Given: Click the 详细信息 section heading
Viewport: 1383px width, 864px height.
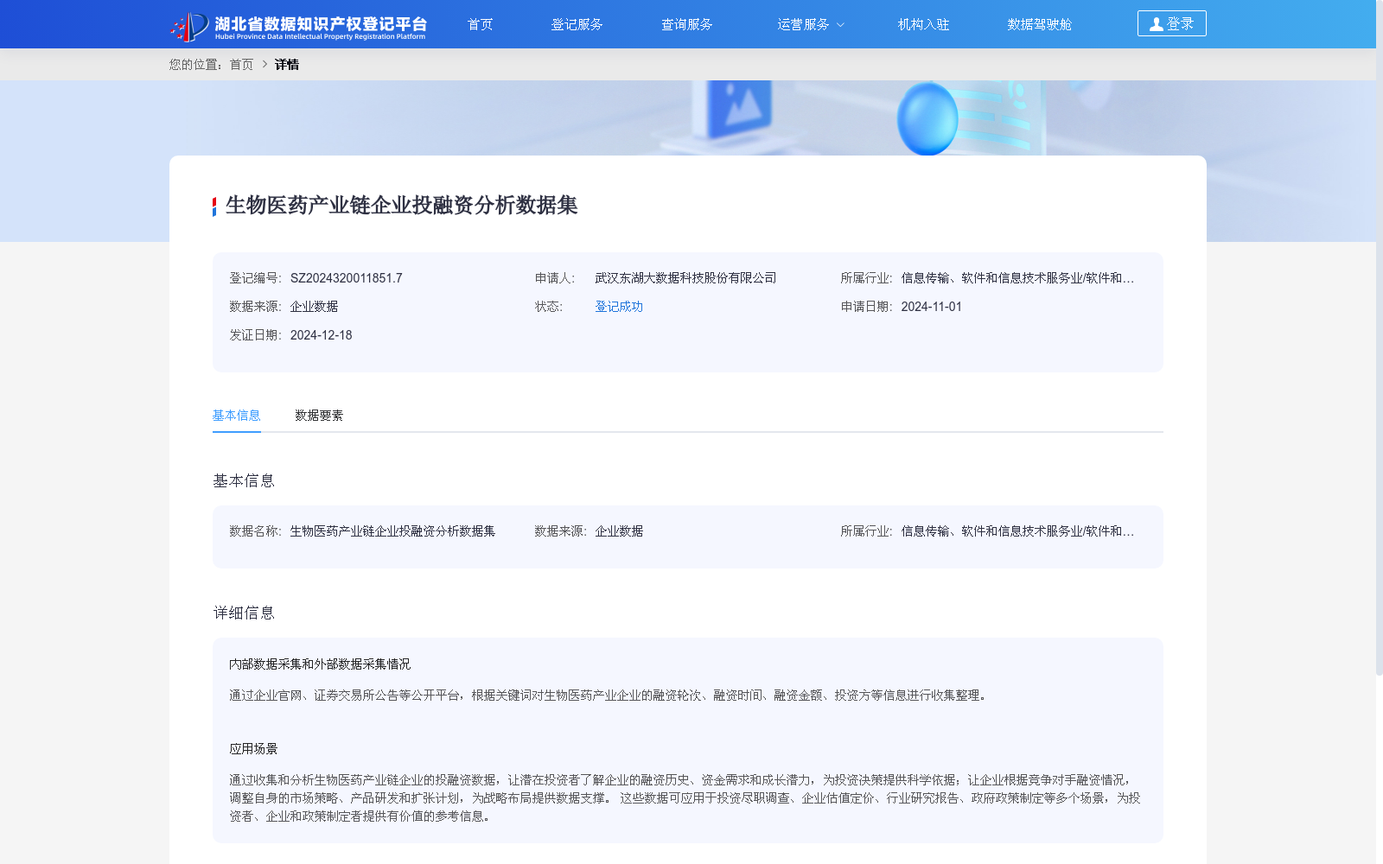Looking at the screenshot, I should coord(244,613).
